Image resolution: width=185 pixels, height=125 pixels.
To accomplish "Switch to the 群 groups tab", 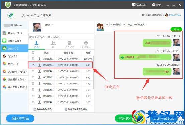I will (x=53, y=45).
